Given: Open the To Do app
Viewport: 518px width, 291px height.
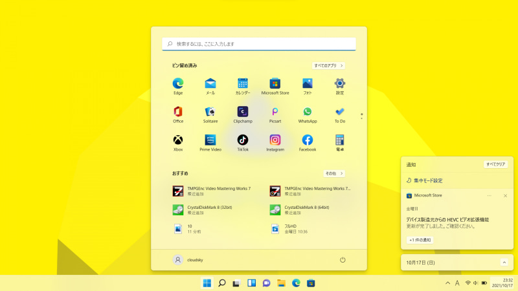Looking at the screenshot, I should pyautogui.click(x=339, y=115).
